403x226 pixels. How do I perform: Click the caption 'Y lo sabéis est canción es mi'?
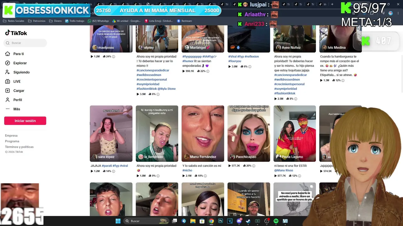[x=202, y=166]
